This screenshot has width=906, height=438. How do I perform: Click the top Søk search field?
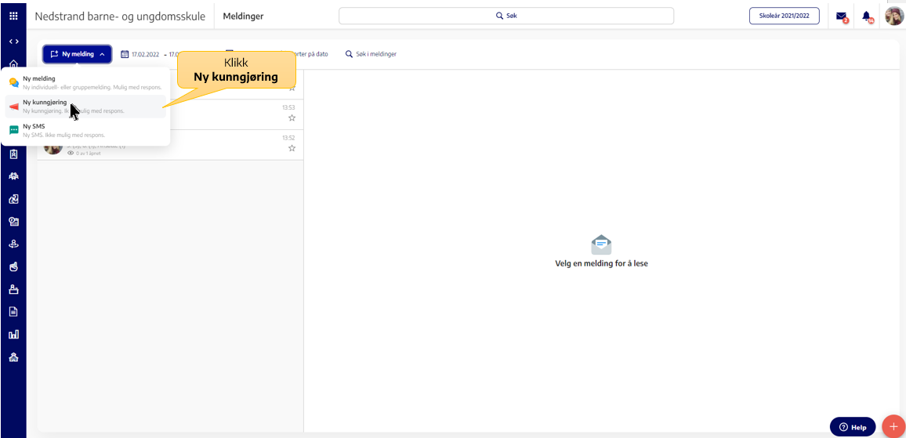506,16
